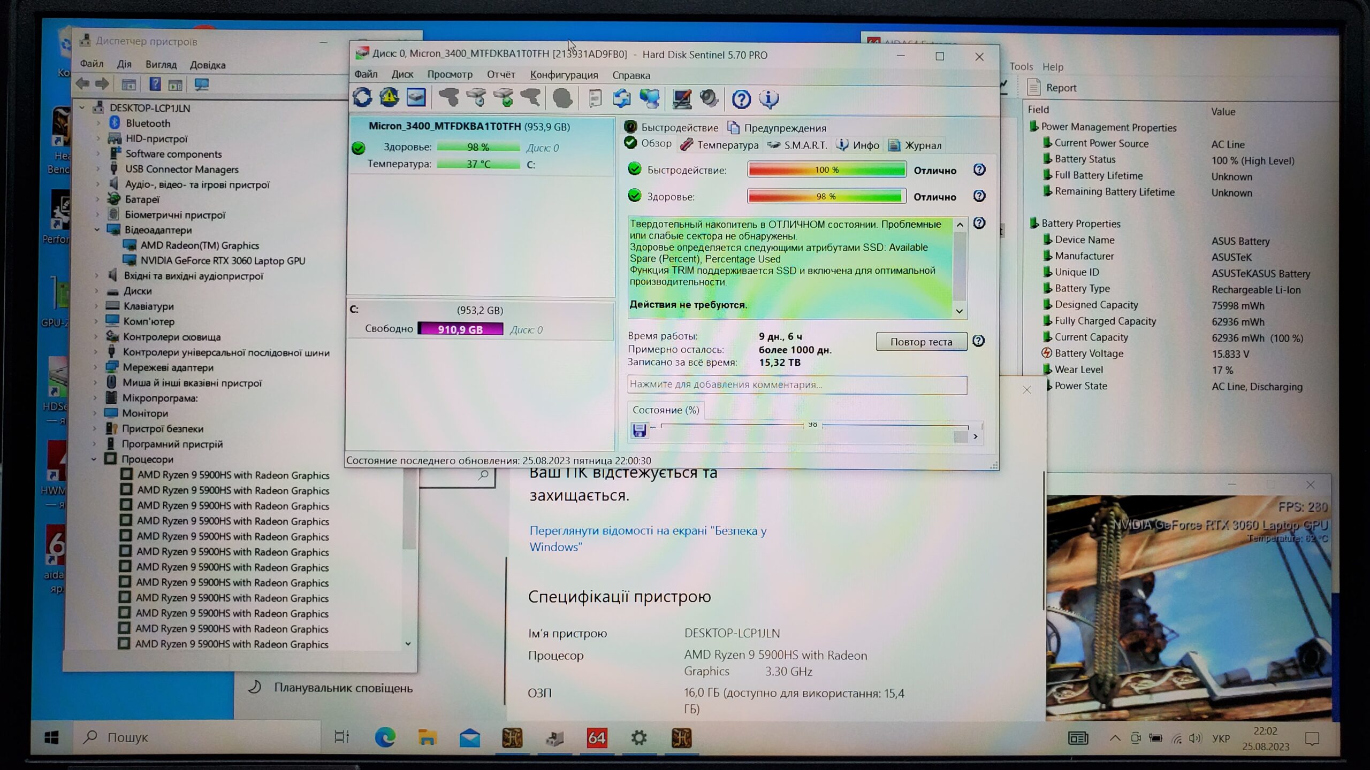Click the comment input field

point(797,384)
